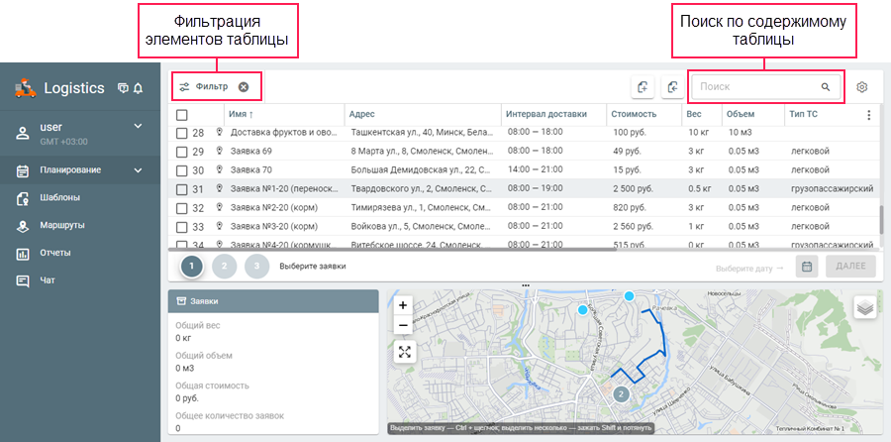Toggle fullscreen map view
891x442 pixels.
403,351
